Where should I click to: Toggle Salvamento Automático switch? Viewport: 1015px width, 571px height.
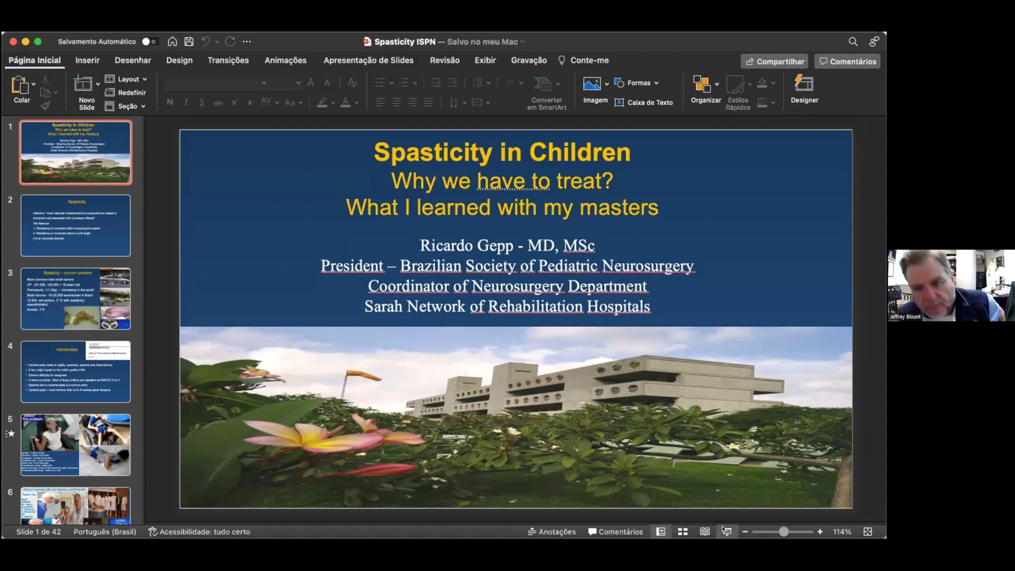pyautogui.click(x=149, y=41)
